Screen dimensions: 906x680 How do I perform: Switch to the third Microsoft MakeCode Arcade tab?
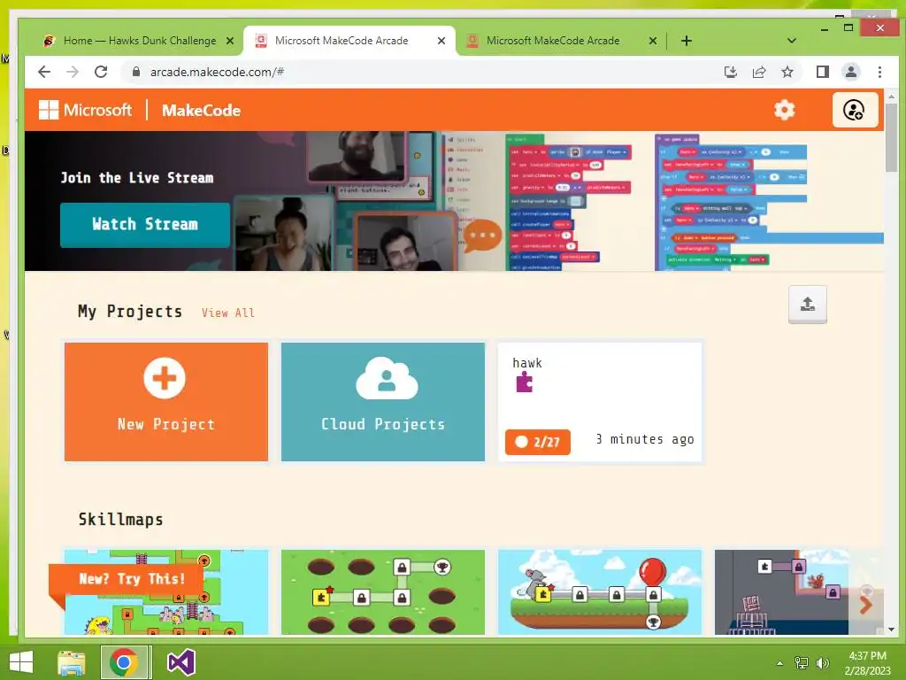[559, 41]
